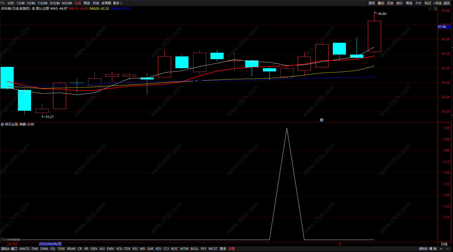The width and height of the screenshot is (453, 252).
Task: Click the minus zoom-out button at bottom right
Action: 448,249
